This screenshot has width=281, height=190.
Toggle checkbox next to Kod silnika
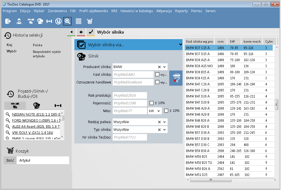click(157, 74)
